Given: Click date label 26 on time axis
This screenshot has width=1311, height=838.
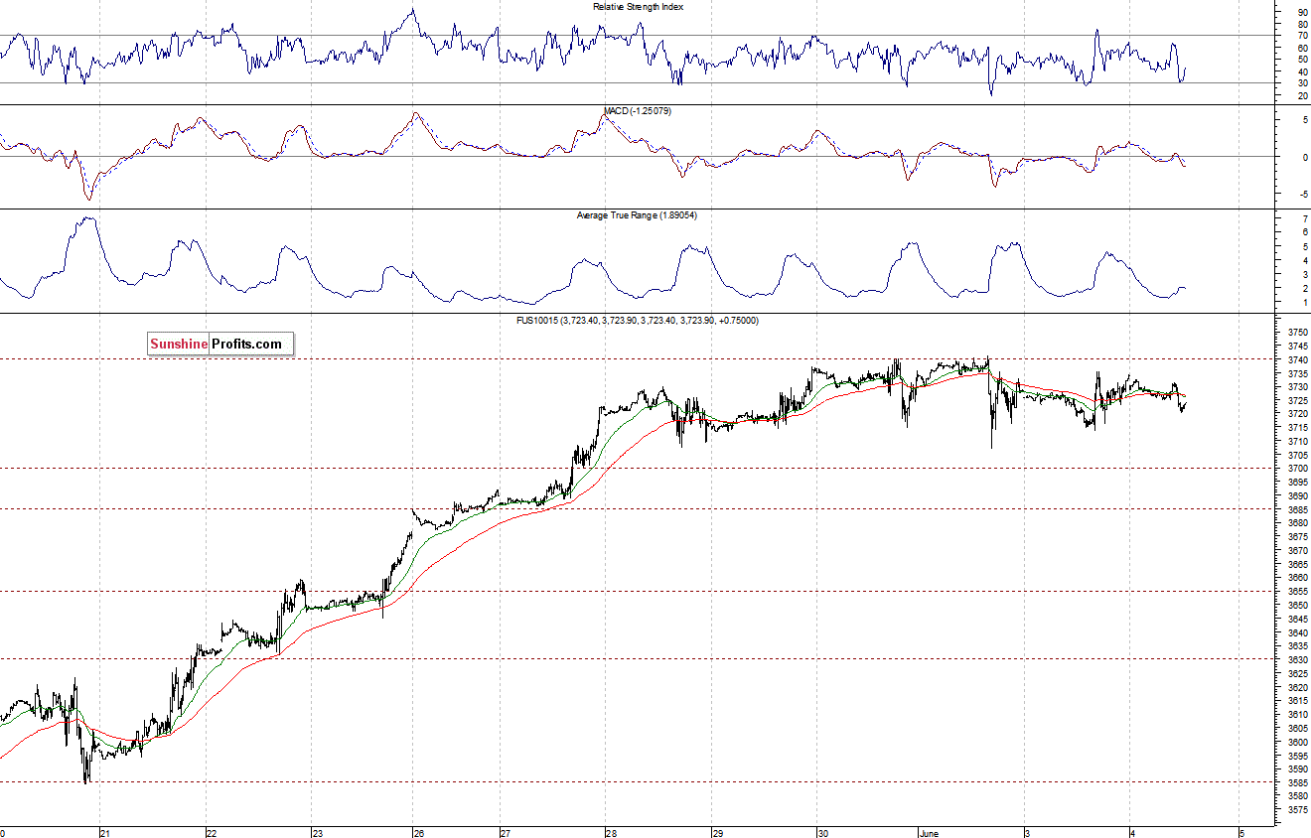Looking at the screenshot, I should 419,833.
